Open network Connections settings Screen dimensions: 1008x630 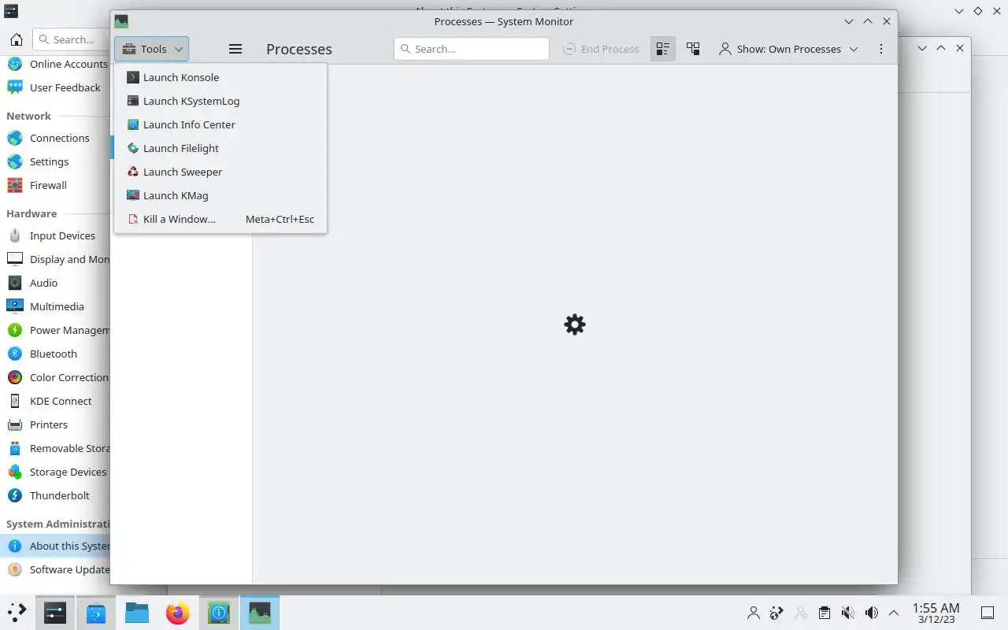coord(57,138)
